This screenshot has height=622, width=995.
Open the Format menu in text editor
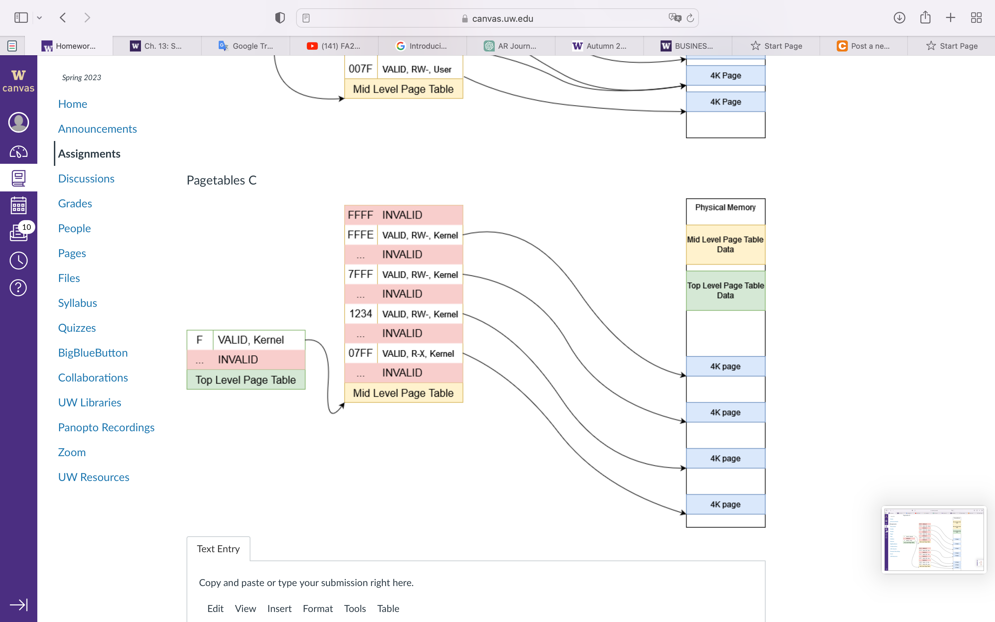318,609
